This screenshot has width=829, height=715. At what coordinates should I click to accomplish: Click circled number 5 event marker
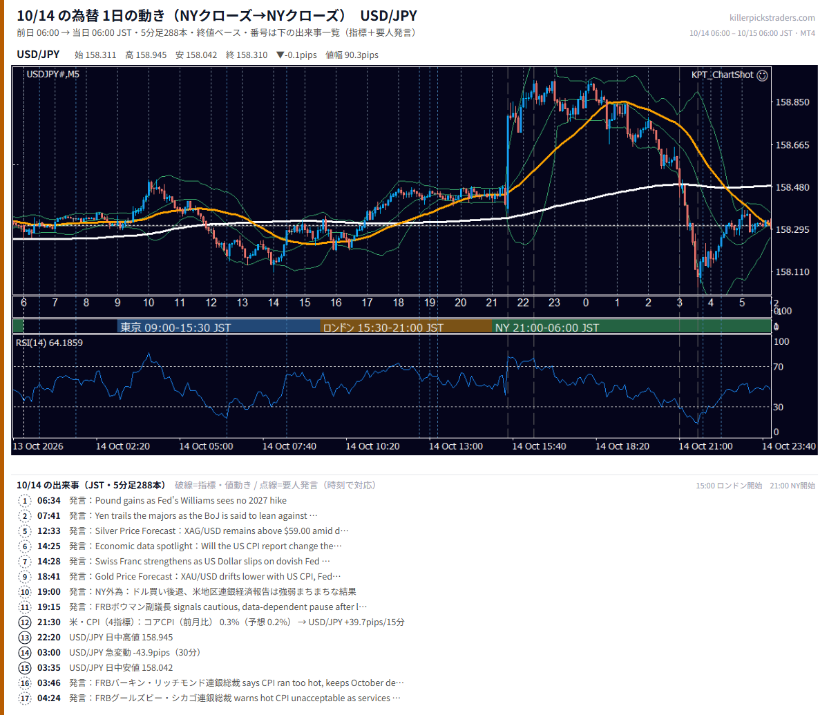(26, 531)
